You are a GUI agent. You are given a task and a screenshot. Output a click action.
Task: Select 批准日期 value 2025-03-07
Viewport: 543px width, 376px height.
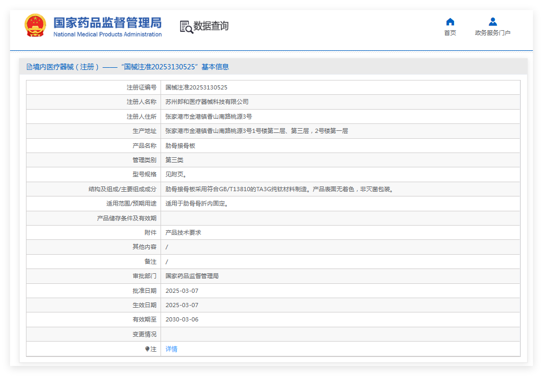click(x=182, y=291)
